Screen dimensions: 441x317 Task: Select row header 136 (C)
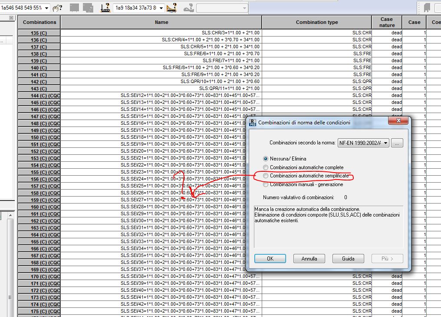coord(39,40)
